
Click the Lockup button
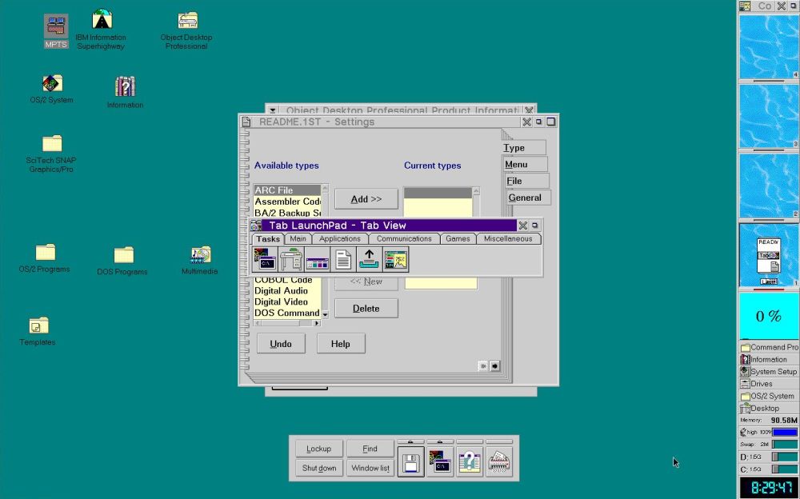click(x=319, y=449)
